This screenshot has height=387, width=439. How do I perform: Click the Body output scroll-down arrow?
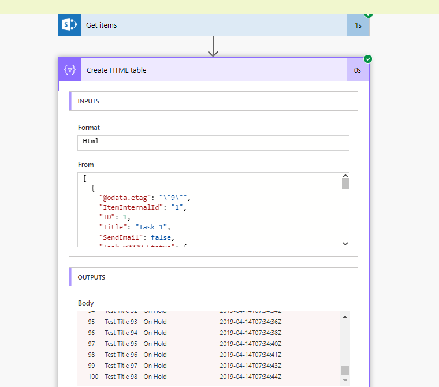pos(345,381)
